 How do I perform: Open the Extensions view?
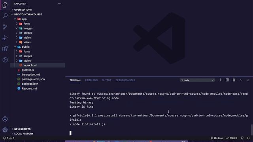[x=5, y=49]
